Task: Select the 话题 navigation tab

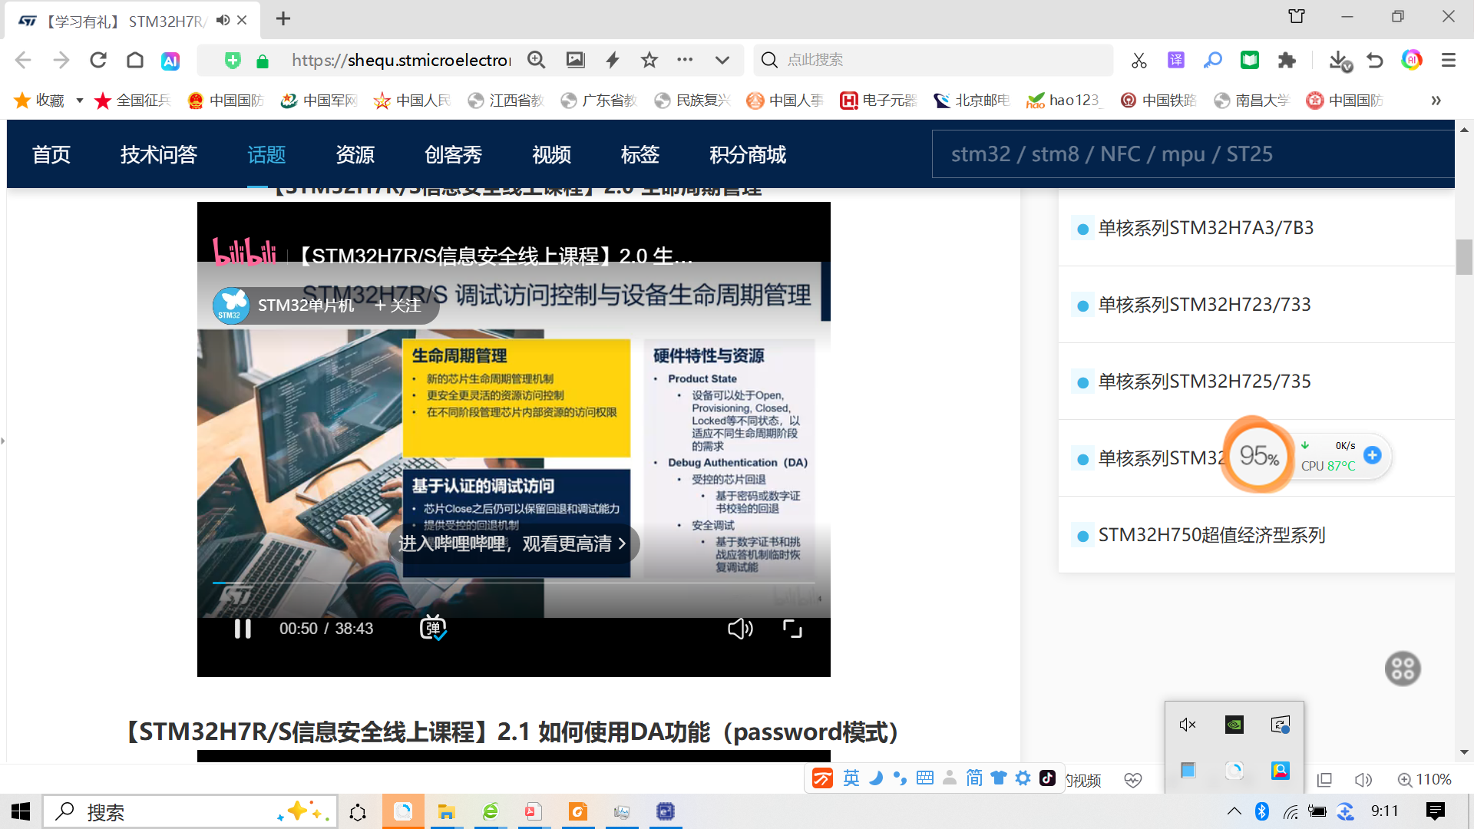Action: coord(266,154)
